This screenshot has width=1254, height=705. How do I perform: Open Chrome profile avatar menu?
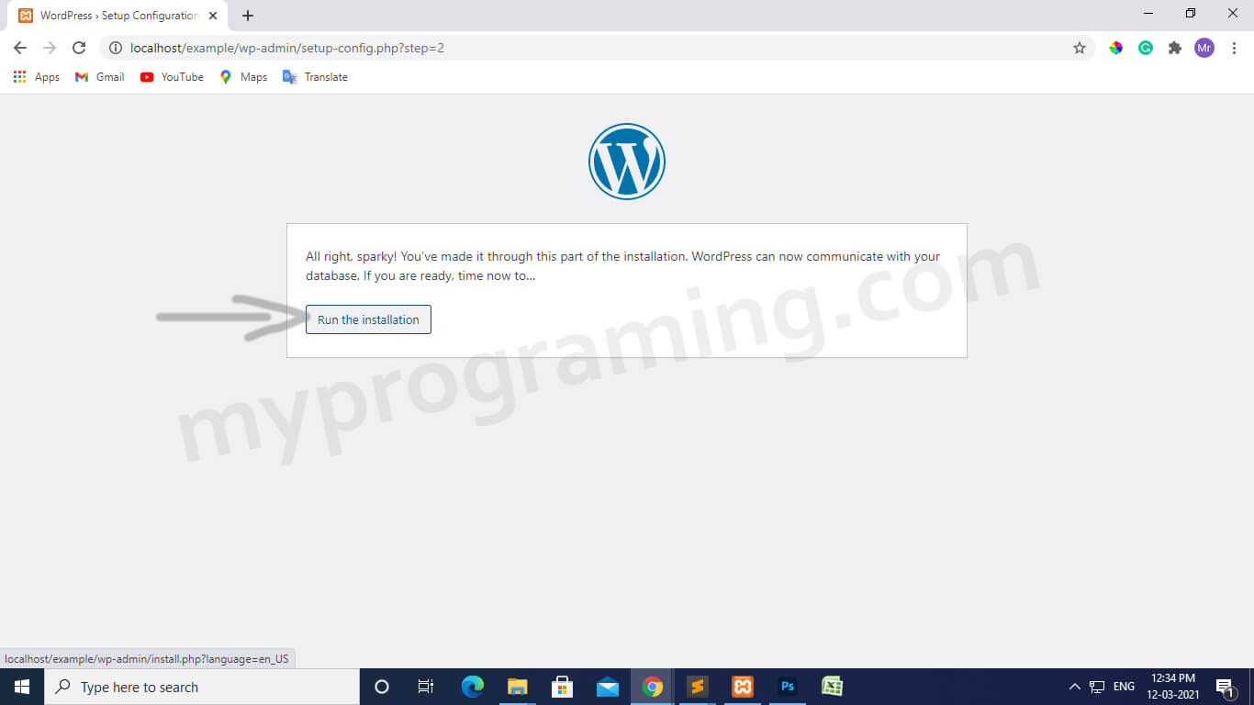pos(1204,48)
